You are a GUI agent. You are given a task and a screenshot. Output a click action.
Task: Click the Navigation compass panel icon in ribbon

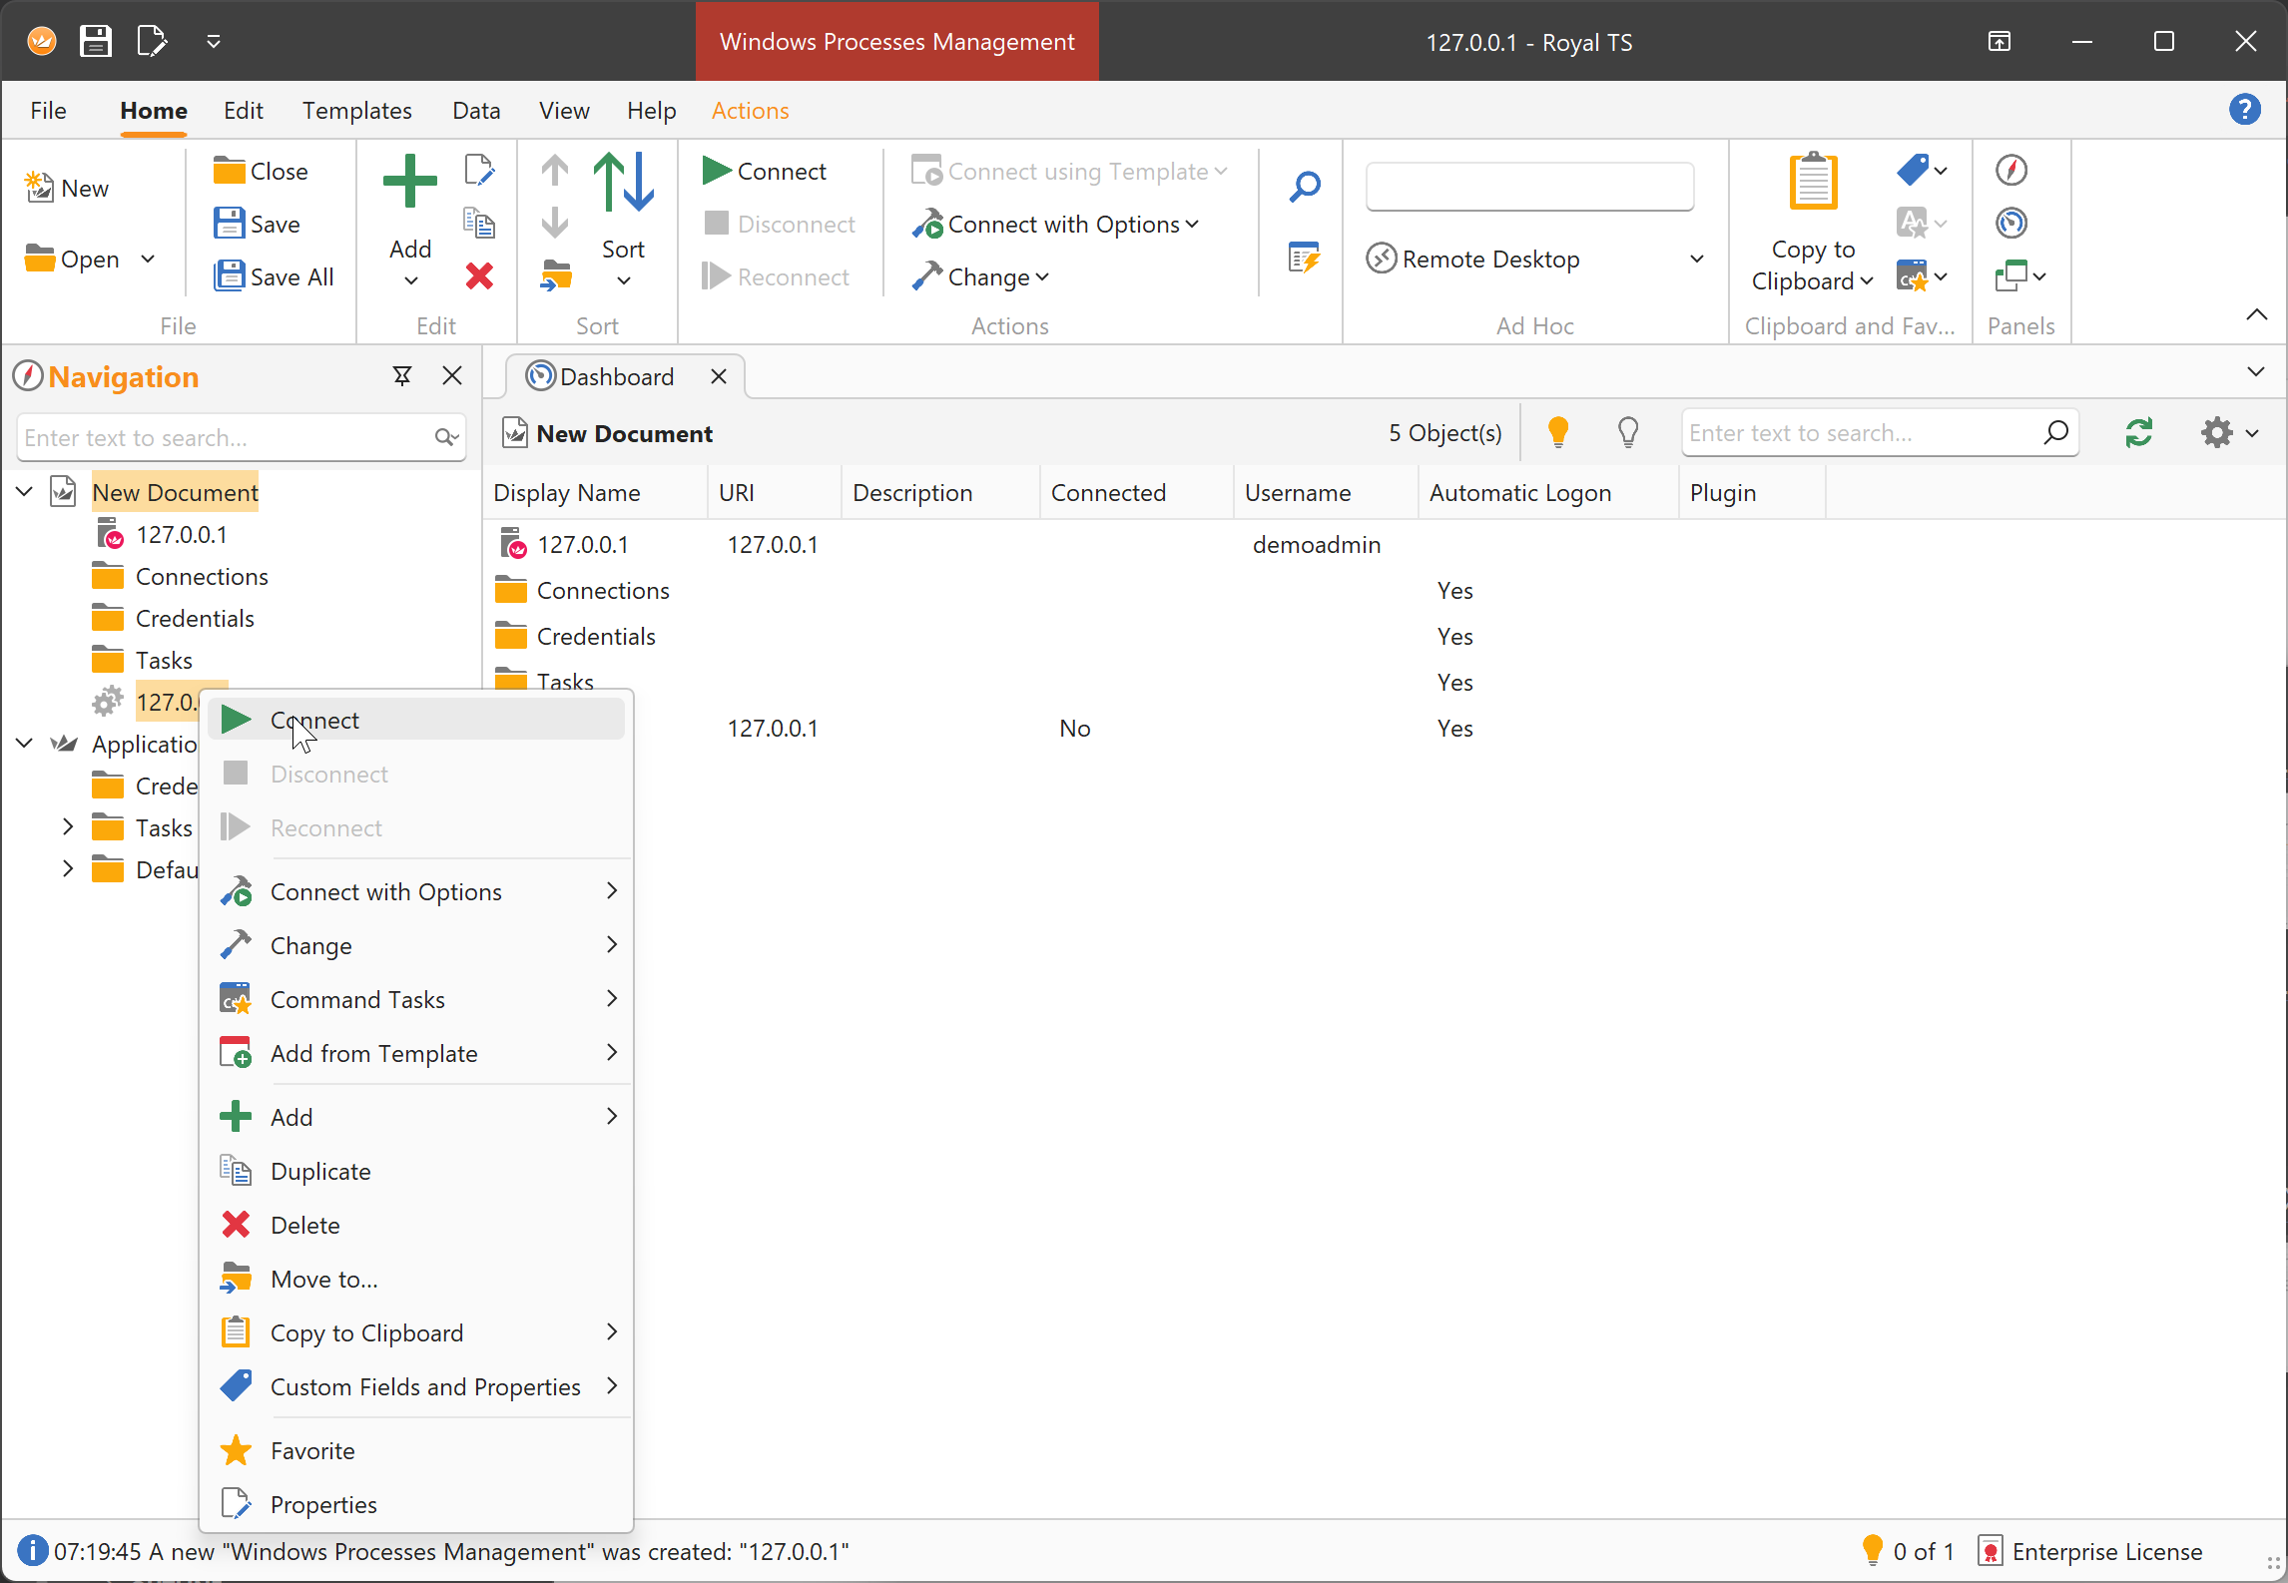[2011, 170]
